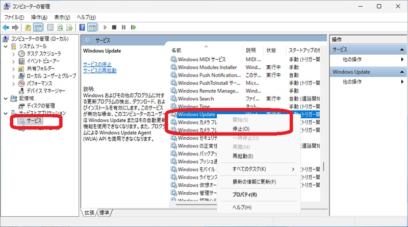Switch to the 拡張 tab
This screenshot has width=408, height=227.
[89, 213]
